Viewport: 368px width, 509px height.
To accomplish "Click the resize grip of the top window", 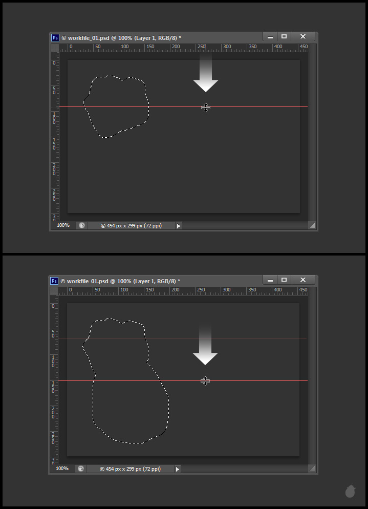I will point(312,225).
